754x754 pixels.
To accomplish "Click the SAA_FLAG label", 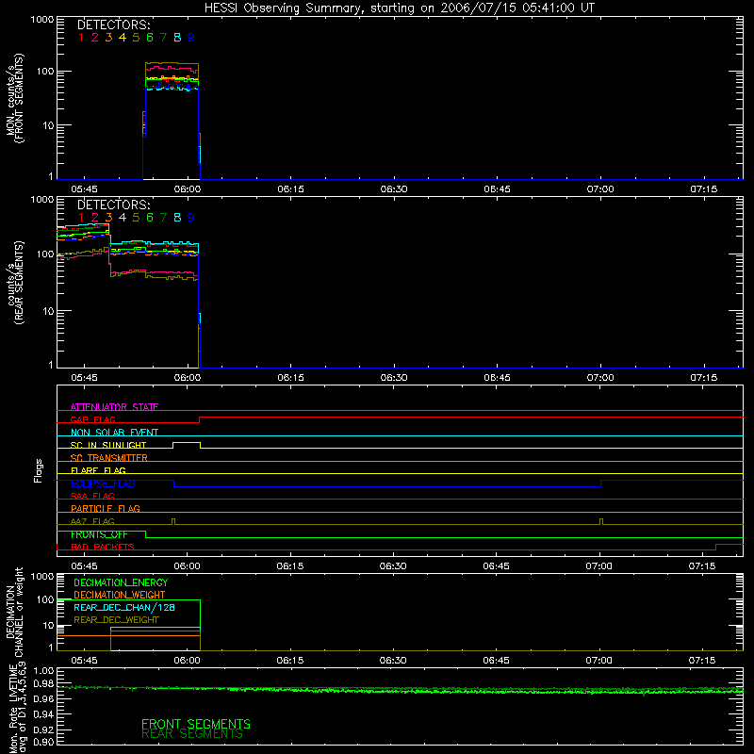I will click(92, 496).
